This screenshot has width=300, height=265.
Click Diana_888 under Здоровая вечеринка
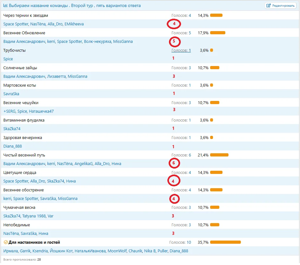pyautogui.click(x=12, y=146)
